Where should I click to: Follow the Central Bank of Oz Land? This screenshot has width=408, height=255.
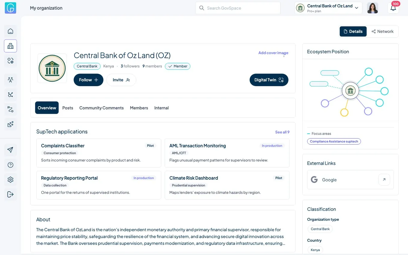coord(89,80)
